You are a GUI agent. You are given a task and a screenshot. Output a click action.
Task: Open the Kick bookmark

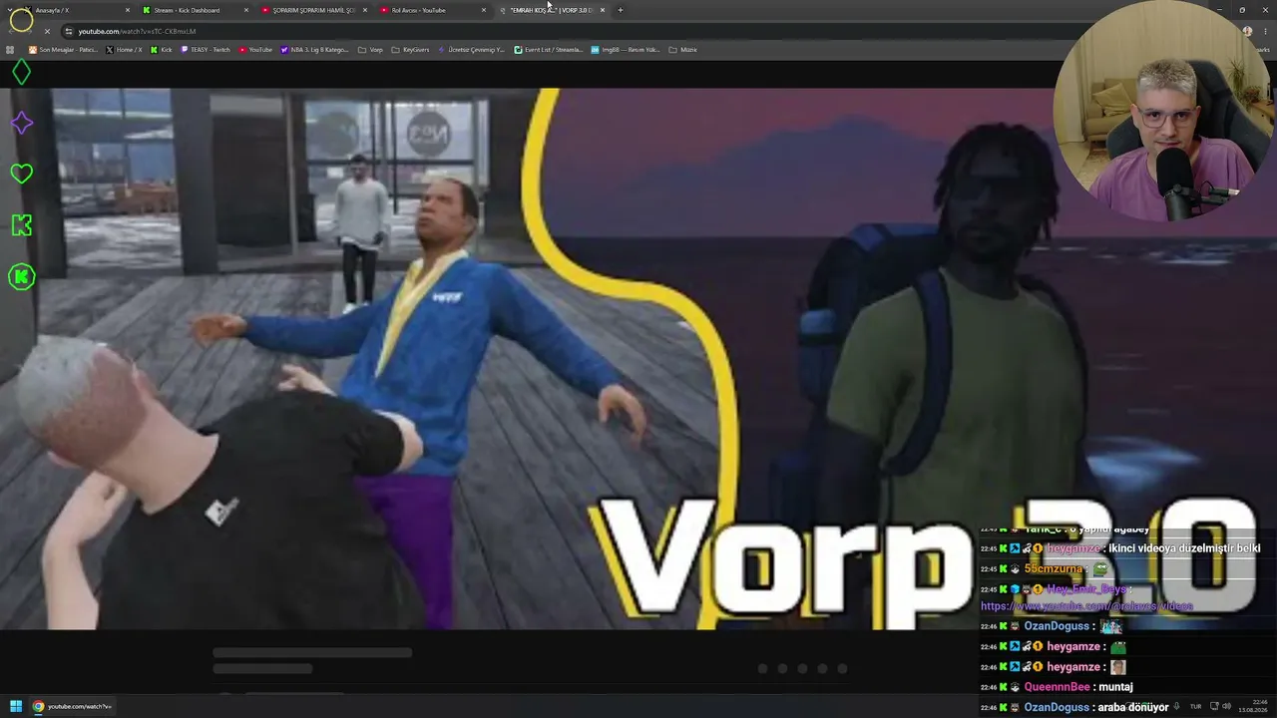[x=161, y=50]
